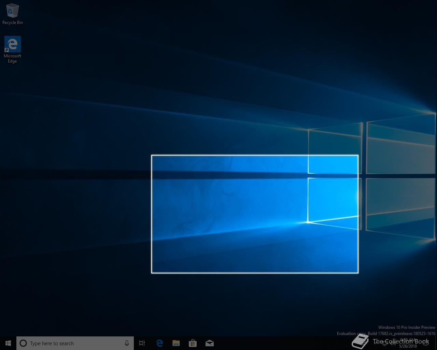Click the Show desktop strip at taskbar end
Viewport: 437px width, 350px height.
(436, 343)
